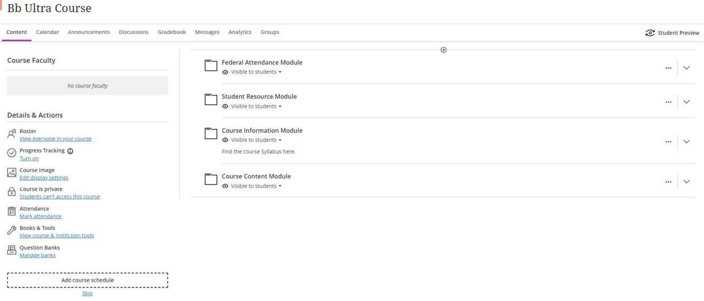
Task: Open the Federal Attendance Module options (three dots)
Action: 668,68
